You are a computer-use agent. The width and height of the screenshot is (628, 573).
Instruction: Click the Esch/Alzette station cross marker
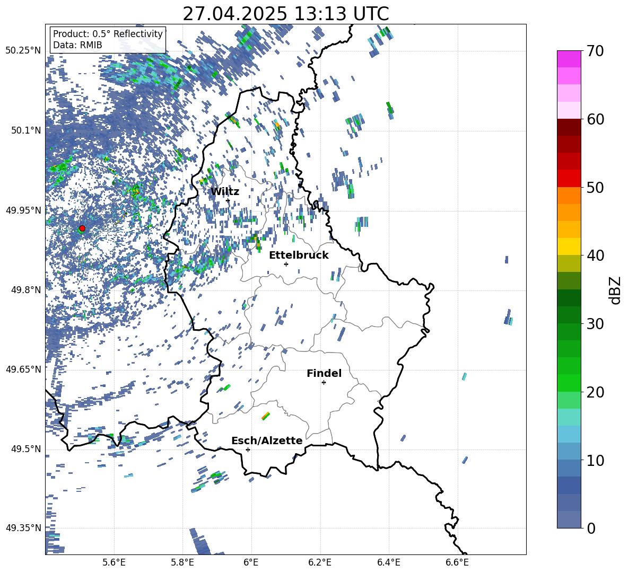click(x=248, y=449)
